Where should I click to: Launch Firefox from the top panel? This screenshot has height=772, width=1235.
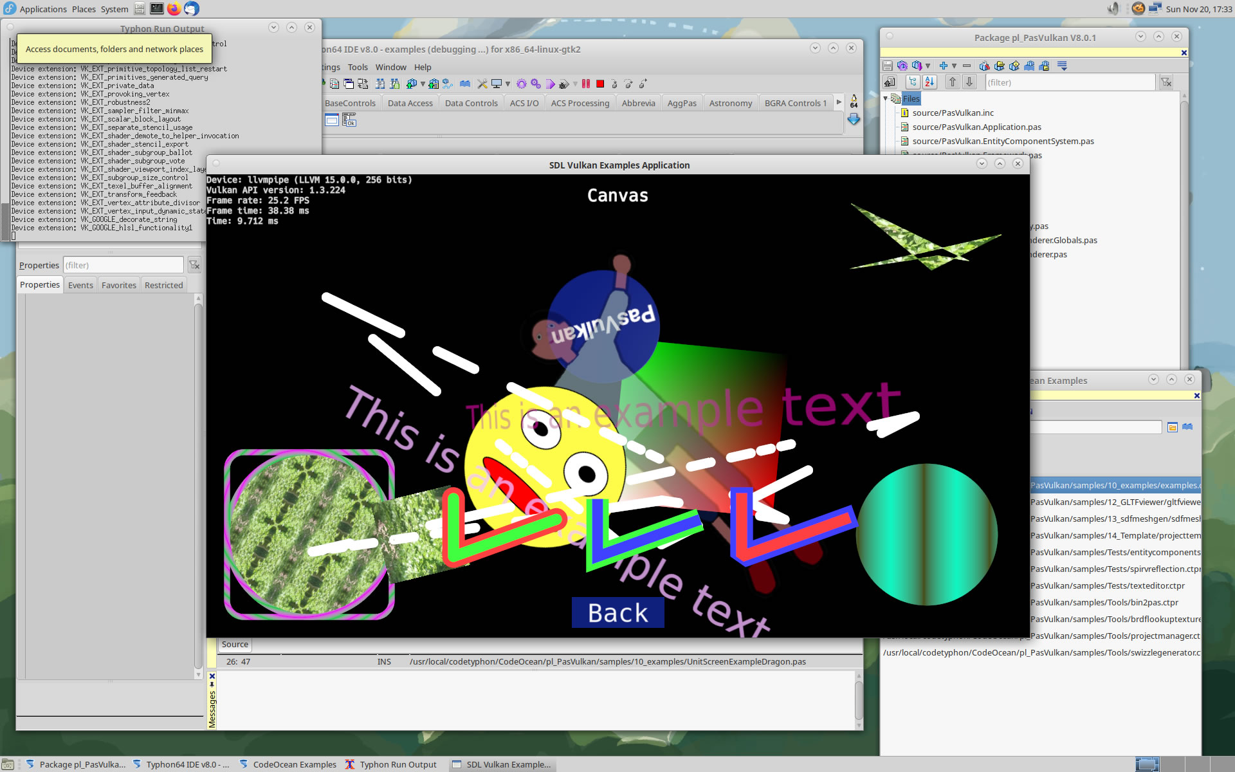coord(174,9)
